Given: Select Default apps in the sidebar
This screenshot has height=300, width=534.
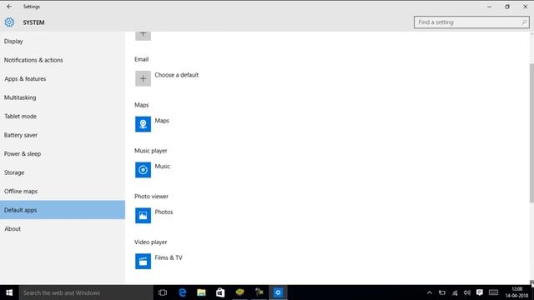Looking at the screenshot, I should click(x=63, y=210).
